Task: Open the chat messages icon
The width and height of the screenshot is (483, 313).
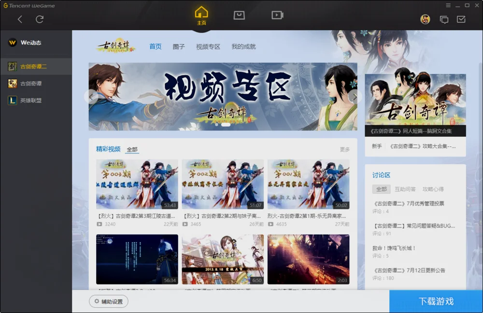Action: pyautogui.click(x=444, y=20)
